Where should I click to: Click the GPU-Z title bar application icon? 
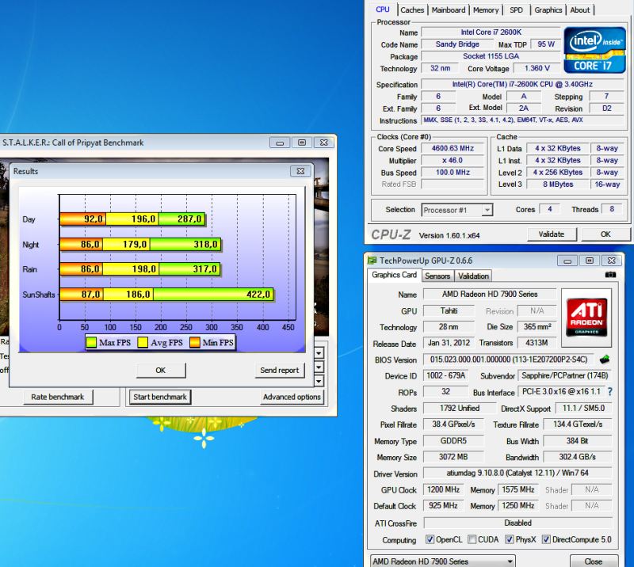pos(372,261)
